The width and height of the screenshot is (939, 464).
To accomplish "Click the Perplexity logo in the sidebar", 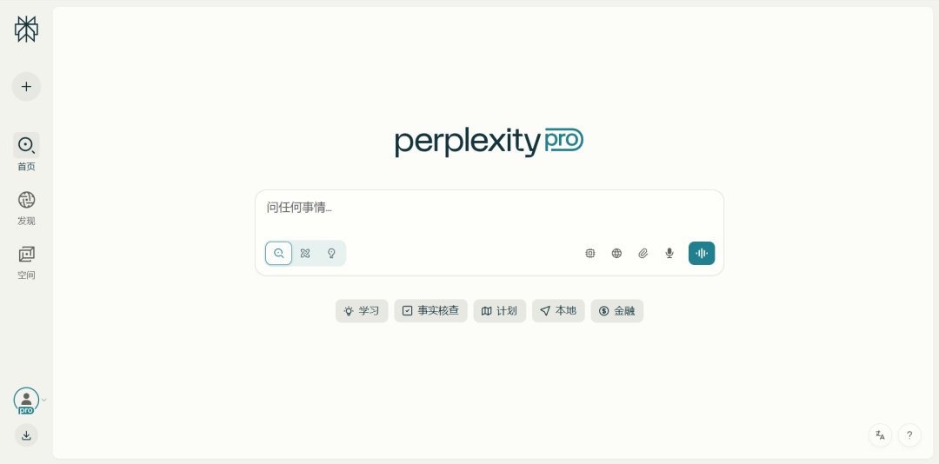I will pos(26,29).
